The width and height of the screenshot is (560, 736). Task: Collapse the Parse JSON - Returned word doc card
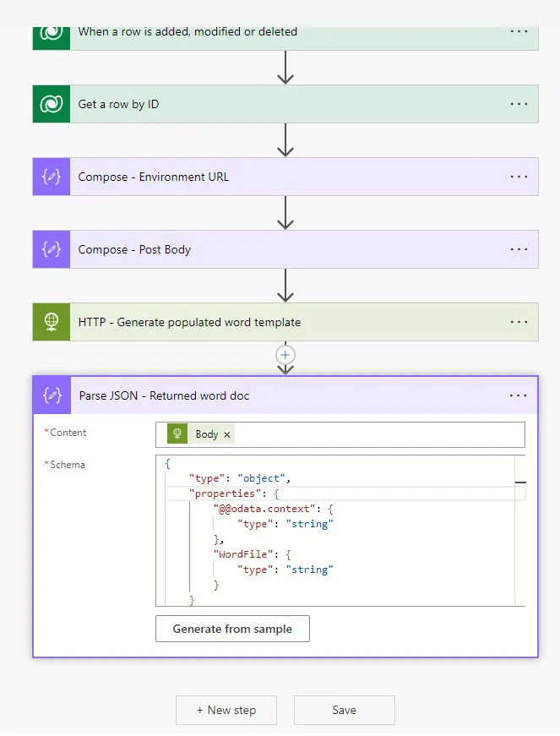click(x=296, y=395)
